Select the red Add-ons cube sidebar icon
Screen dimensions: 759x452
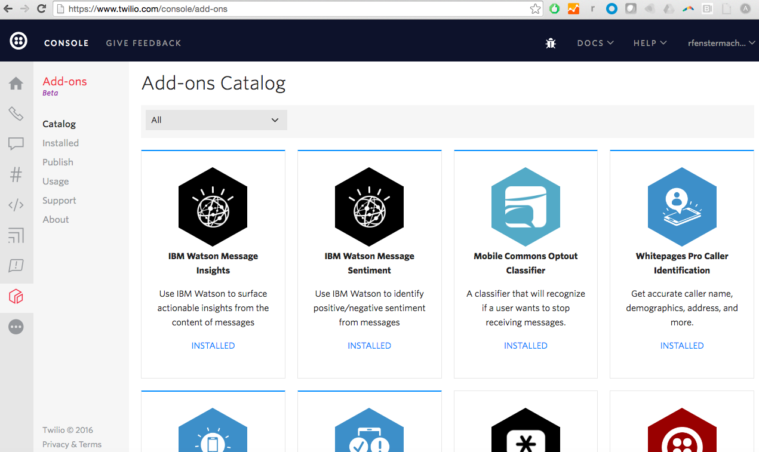click(x=16, y=296)
